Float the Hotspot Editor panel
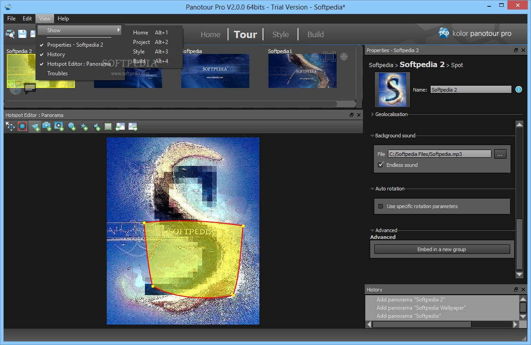The image size is (531, 345). pyautogui.click(x=352, y=115)
